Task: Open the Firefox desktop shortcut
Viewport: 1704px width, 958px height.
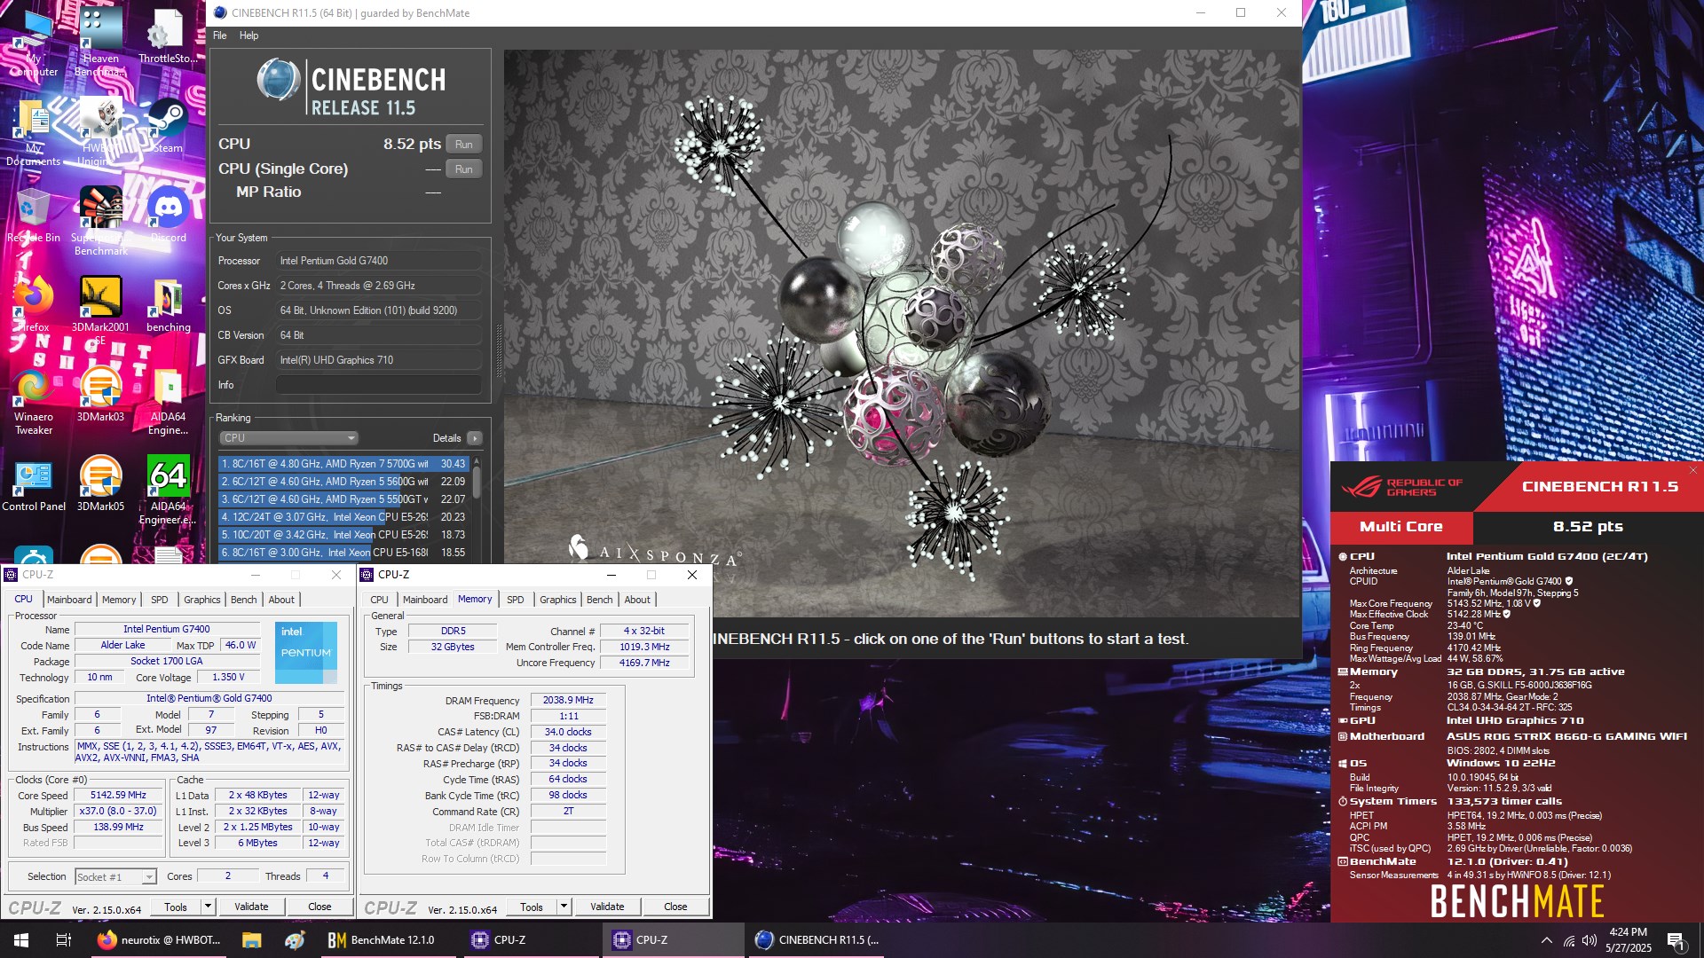Action: 33,305
